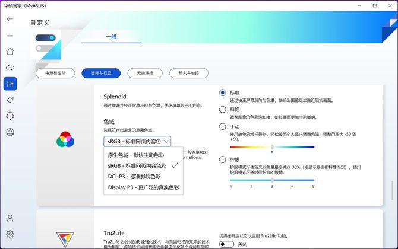
Task: Open the link sync icon in sidebar
Action: 10,68
